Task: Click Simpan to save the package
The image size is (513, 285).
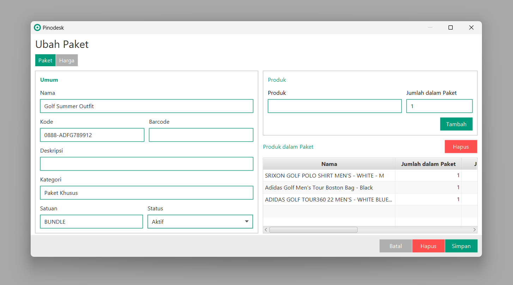Action: tap(461, 246)
